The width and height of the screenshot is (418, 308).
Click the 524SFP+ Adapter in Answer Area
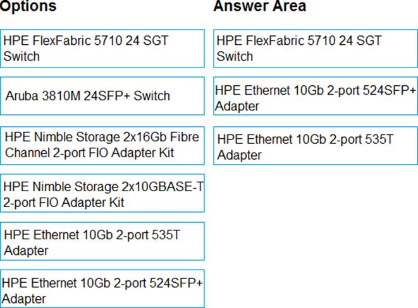click(315, 98)
